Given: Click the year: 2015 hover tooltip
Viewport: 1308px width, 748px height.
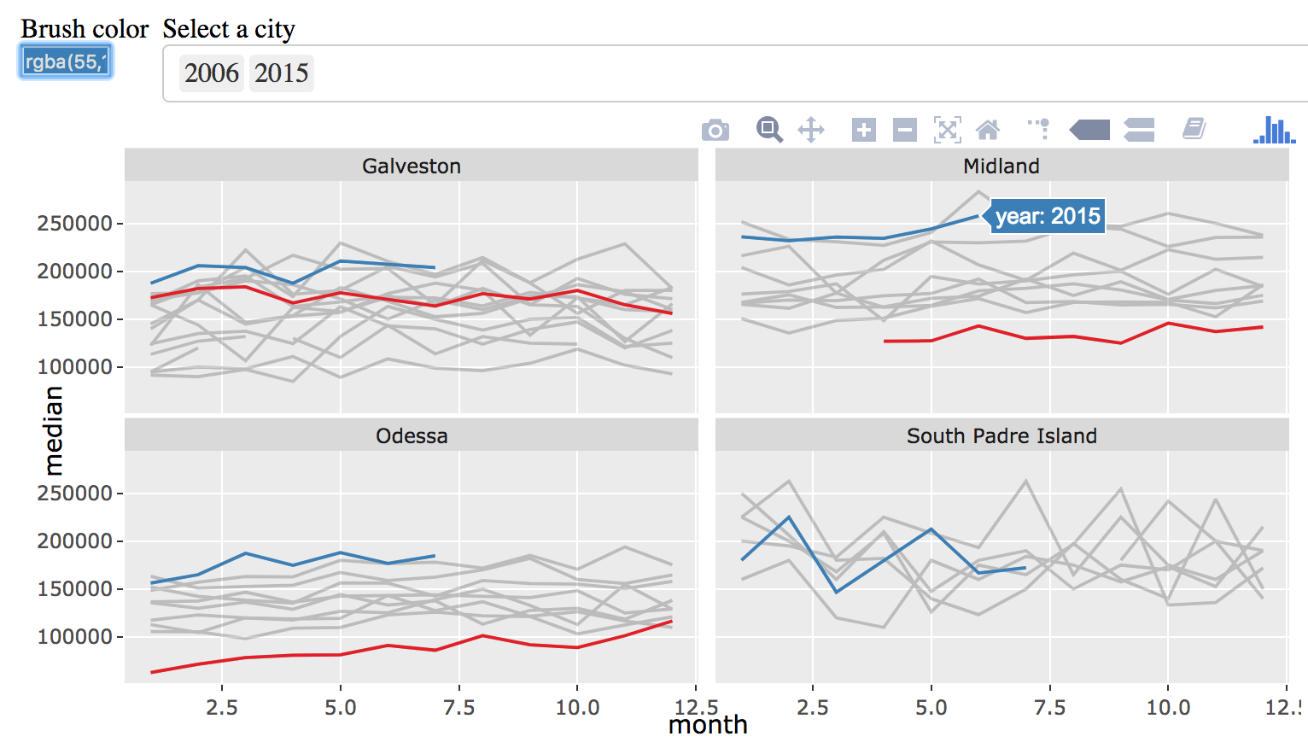Looking at the screenshot, I should tap(1047, 216).
